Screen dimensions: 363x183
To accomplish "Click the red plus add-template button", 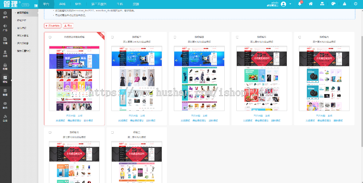I will (x=52, y=26).
